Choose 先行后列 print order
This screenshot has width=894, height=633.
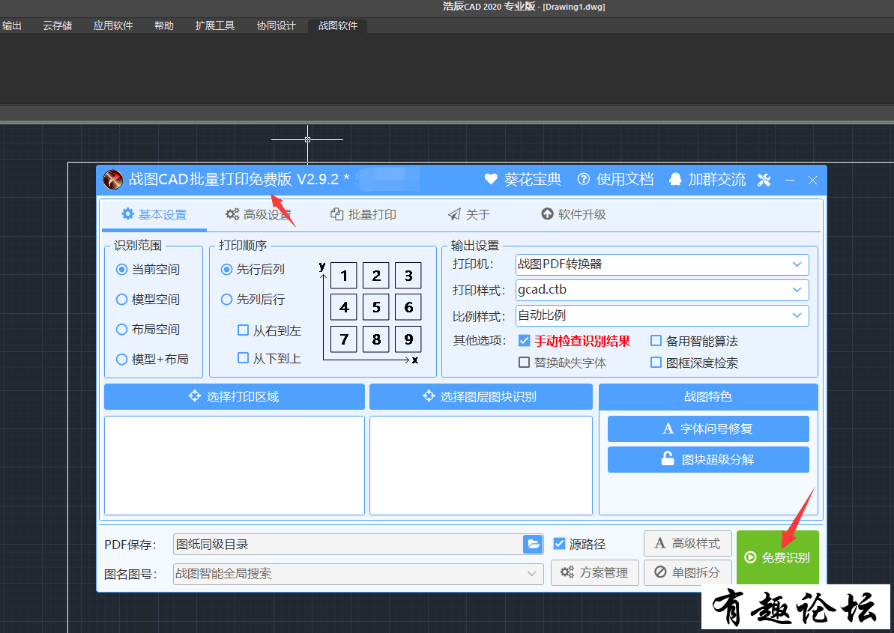[253, 270]
